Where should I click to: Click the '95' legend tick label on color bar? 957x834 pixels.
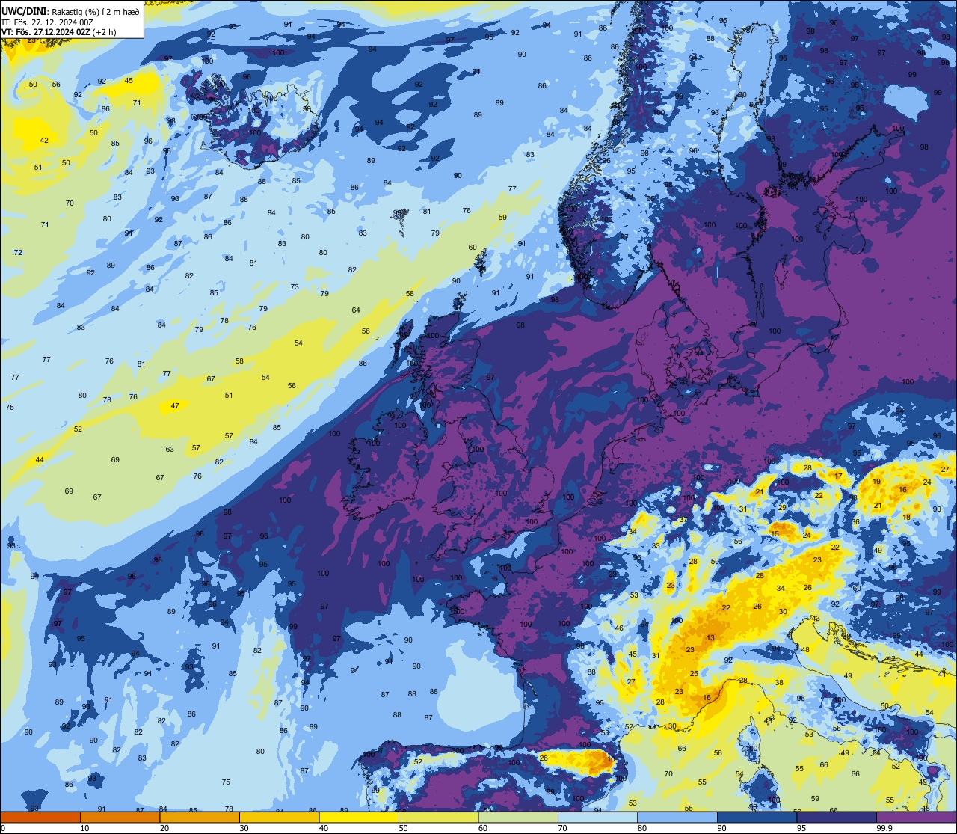pyautogui.click(x=801, y=828)
